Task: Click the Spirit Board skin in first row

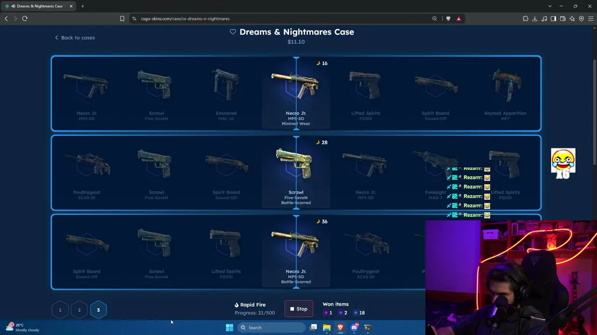Action: pos(436,93)
